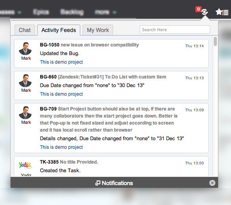The height and width of the screenshot is (205, 231).
Task: Open the Backlog menu item
Action: [72, 12]
